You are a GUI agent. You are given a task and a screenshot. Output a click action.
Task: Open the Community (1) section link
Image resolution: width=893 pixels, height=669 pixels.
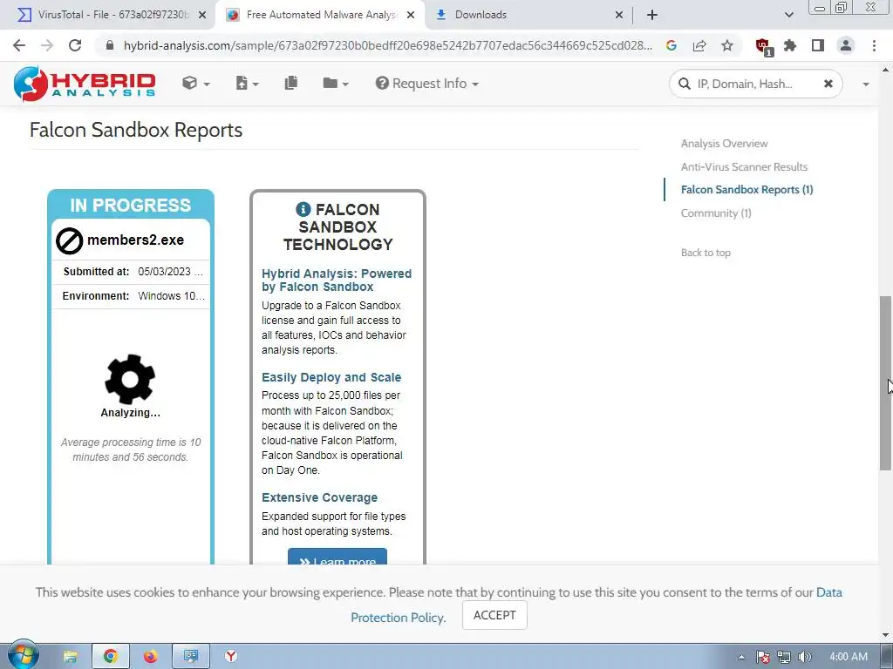coord(716,213)
